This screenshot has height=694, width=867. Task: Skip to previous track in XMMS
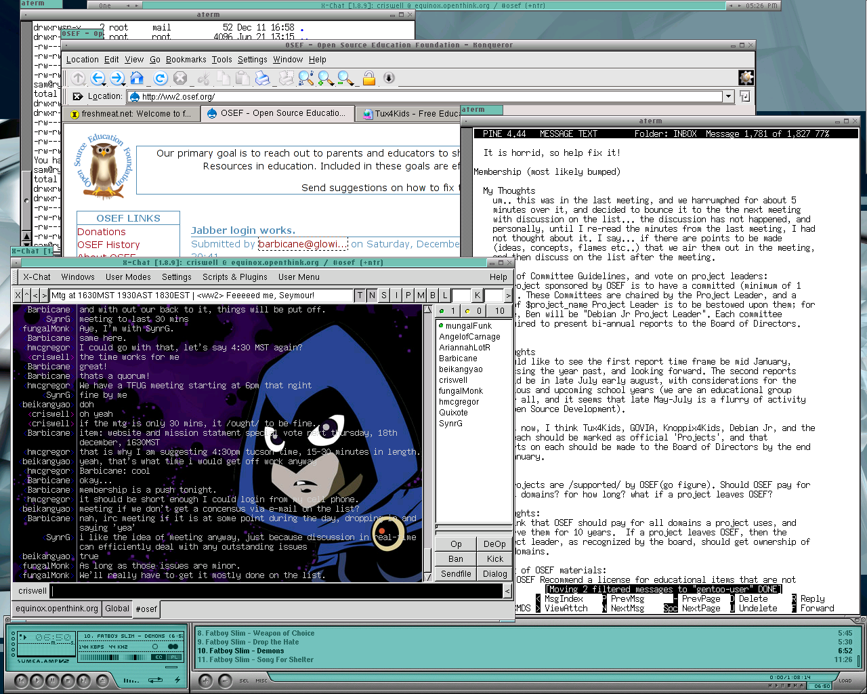21,681
